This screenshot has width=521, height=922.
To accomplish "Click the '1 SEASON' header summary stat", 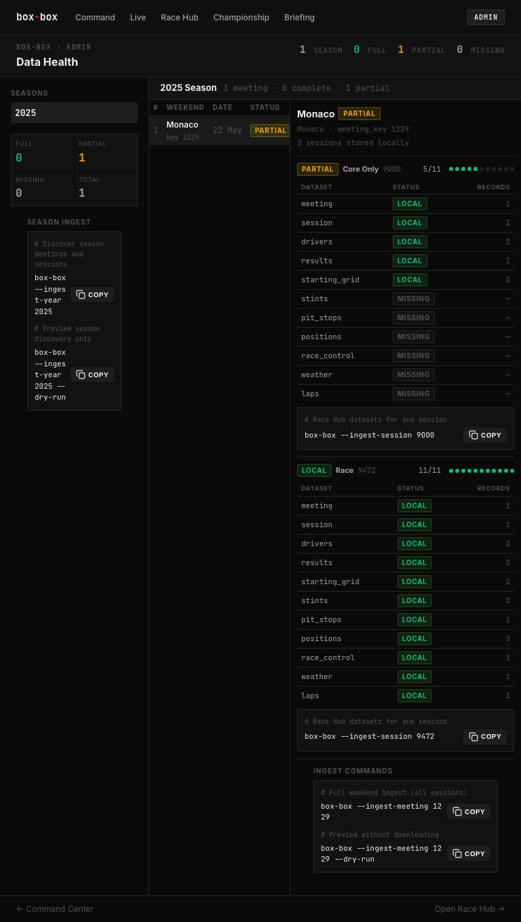I will tap(321, 50).
